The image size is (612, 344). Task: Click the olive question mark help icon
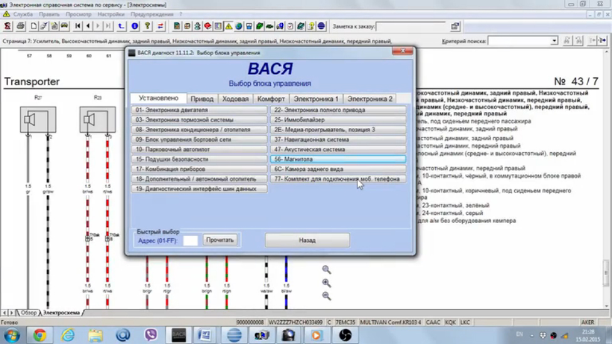click(147, 26)
